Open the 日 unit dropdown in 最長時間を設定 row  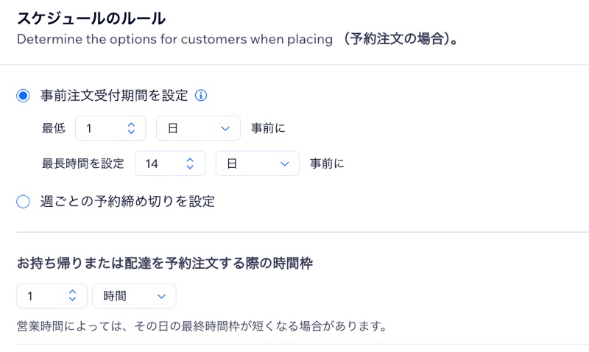pyautogui.click(x=257, y=163)
